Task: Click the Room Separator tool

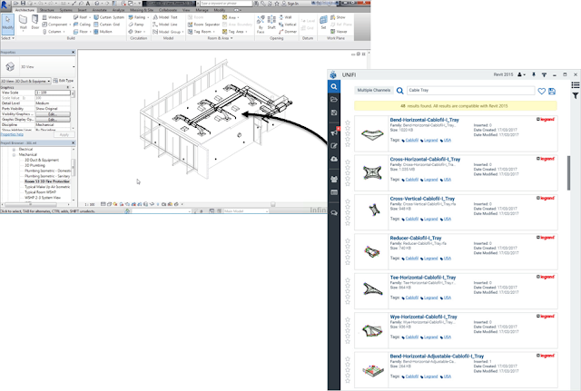Action: tap(203, 24)
